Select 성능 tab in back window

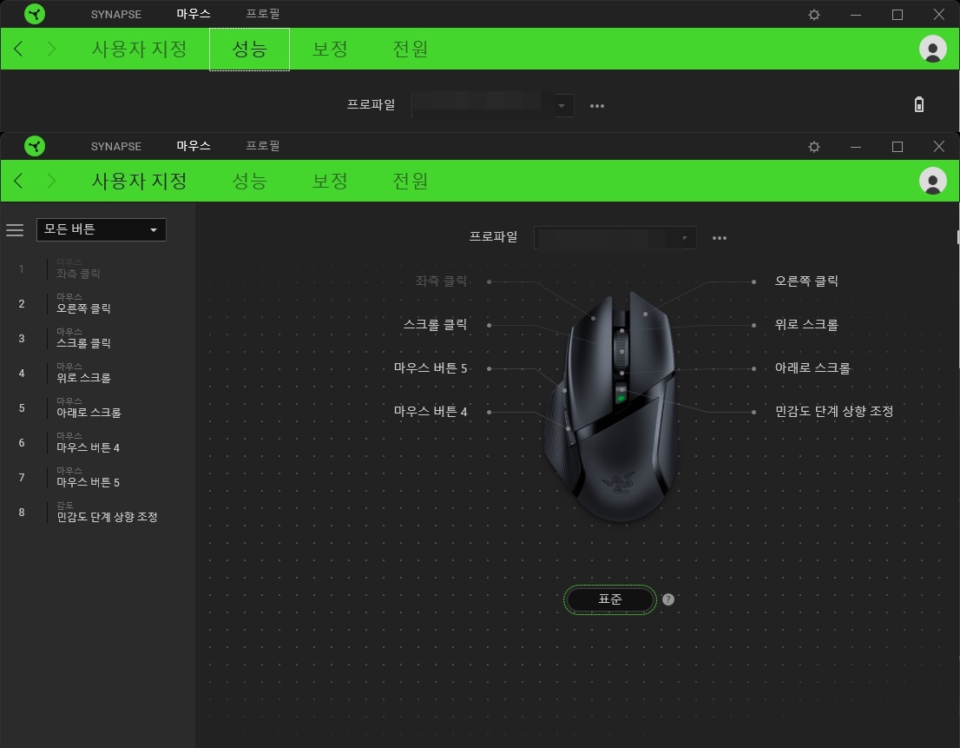249,49
